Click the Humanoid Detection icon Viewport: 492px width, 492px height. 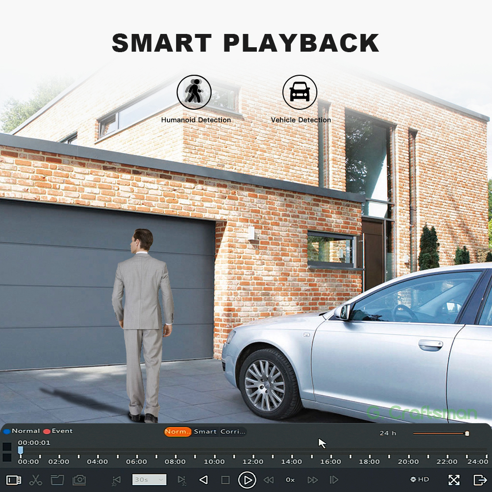tap(194, 92)
